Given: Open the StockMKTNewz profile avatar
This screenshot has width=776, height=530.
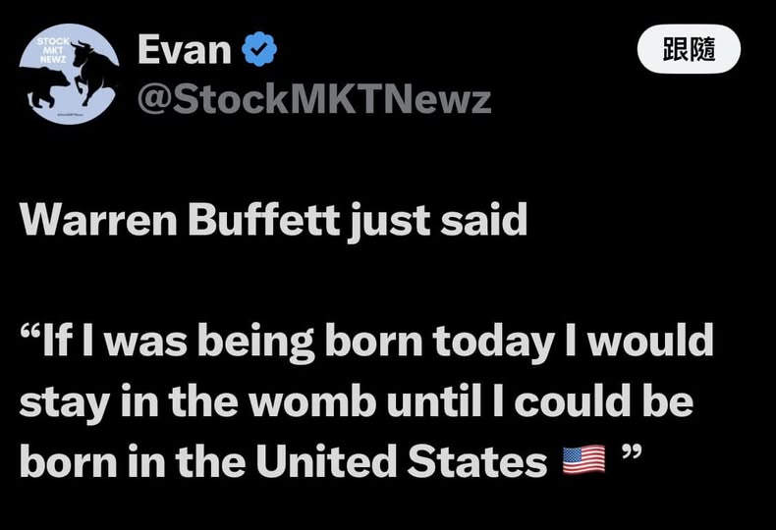Looking at the screenshot, I should pos(70,75).
